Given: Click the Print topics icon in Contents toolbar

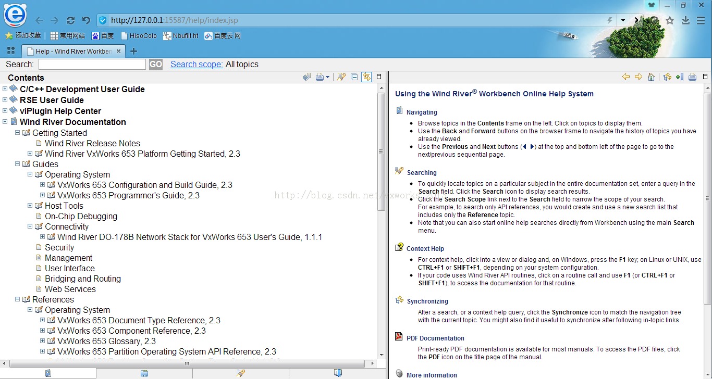Looking at the screenshot, I should tap(320, 77).
